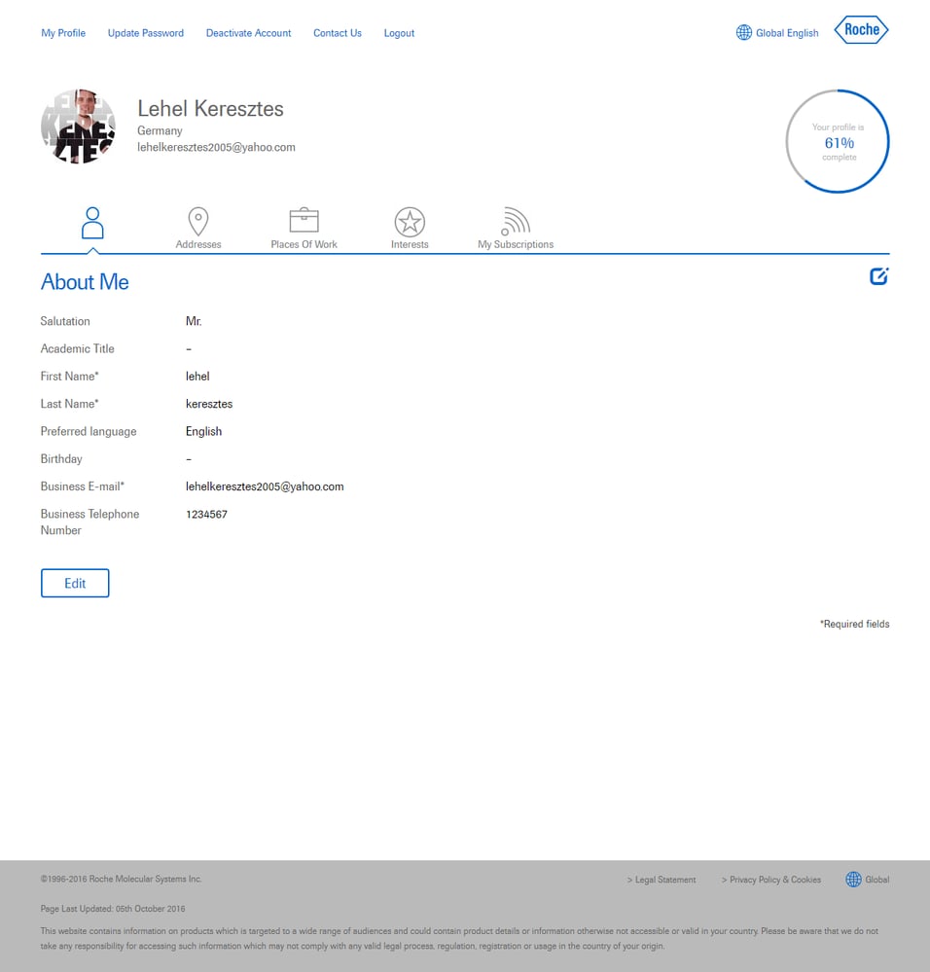Click the Roche Molecular Systems copyright text
Screen dimensions: 930x972
coord(122,879)
